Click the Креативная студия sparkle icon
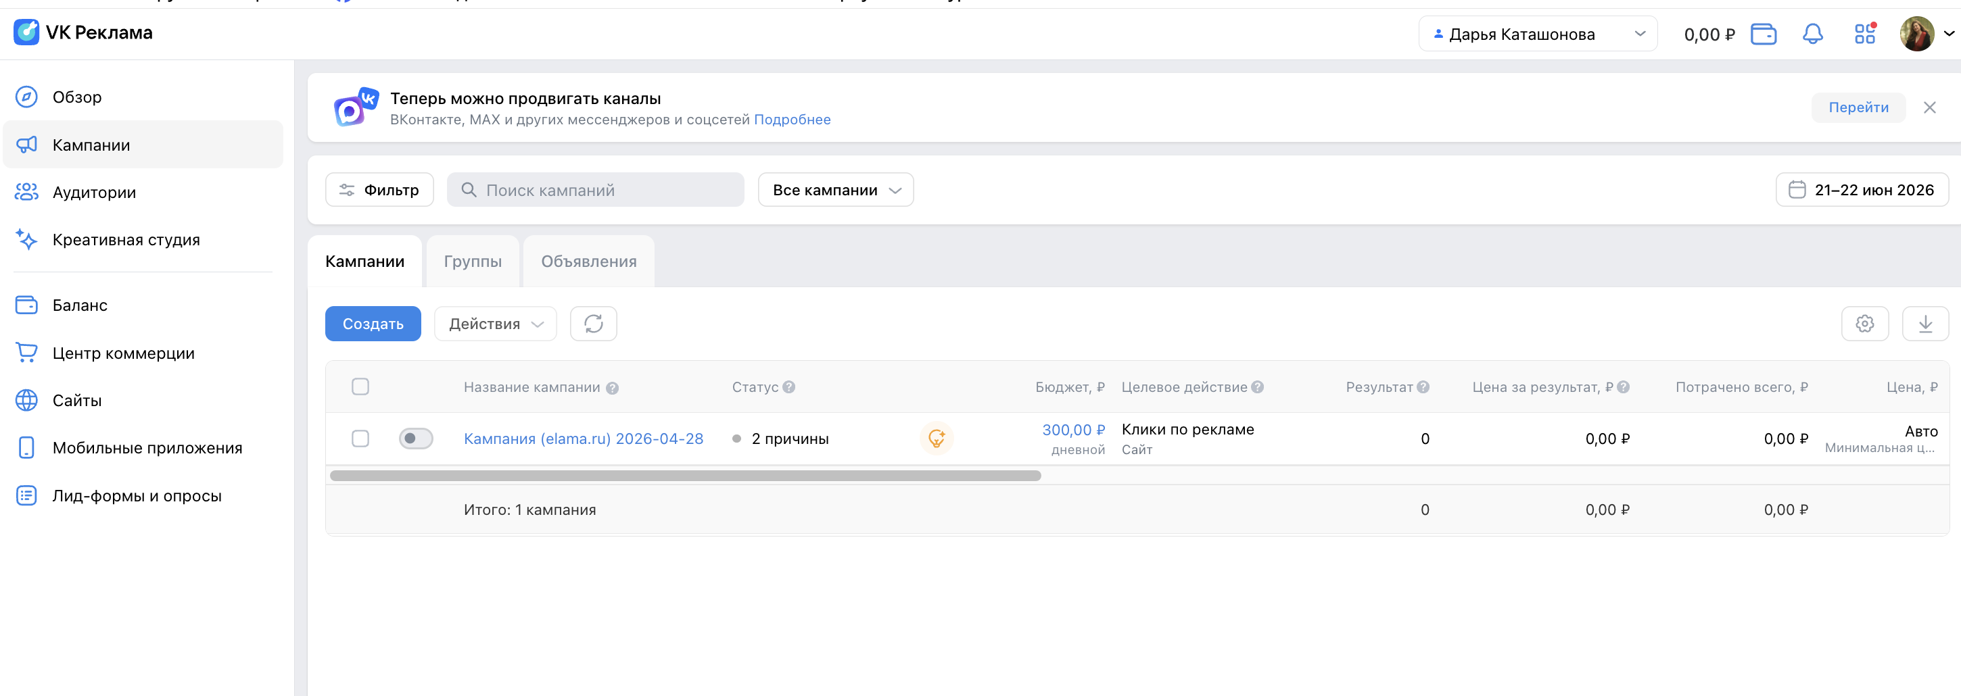This screenshot has height=696, width=1961. coord(26,240)
